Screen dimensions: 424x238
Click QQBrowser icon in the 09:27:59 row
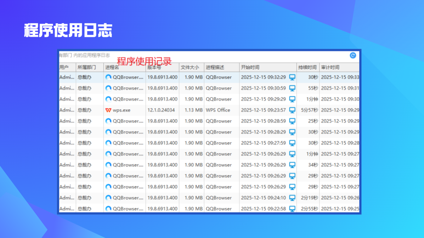click(108, 143)
